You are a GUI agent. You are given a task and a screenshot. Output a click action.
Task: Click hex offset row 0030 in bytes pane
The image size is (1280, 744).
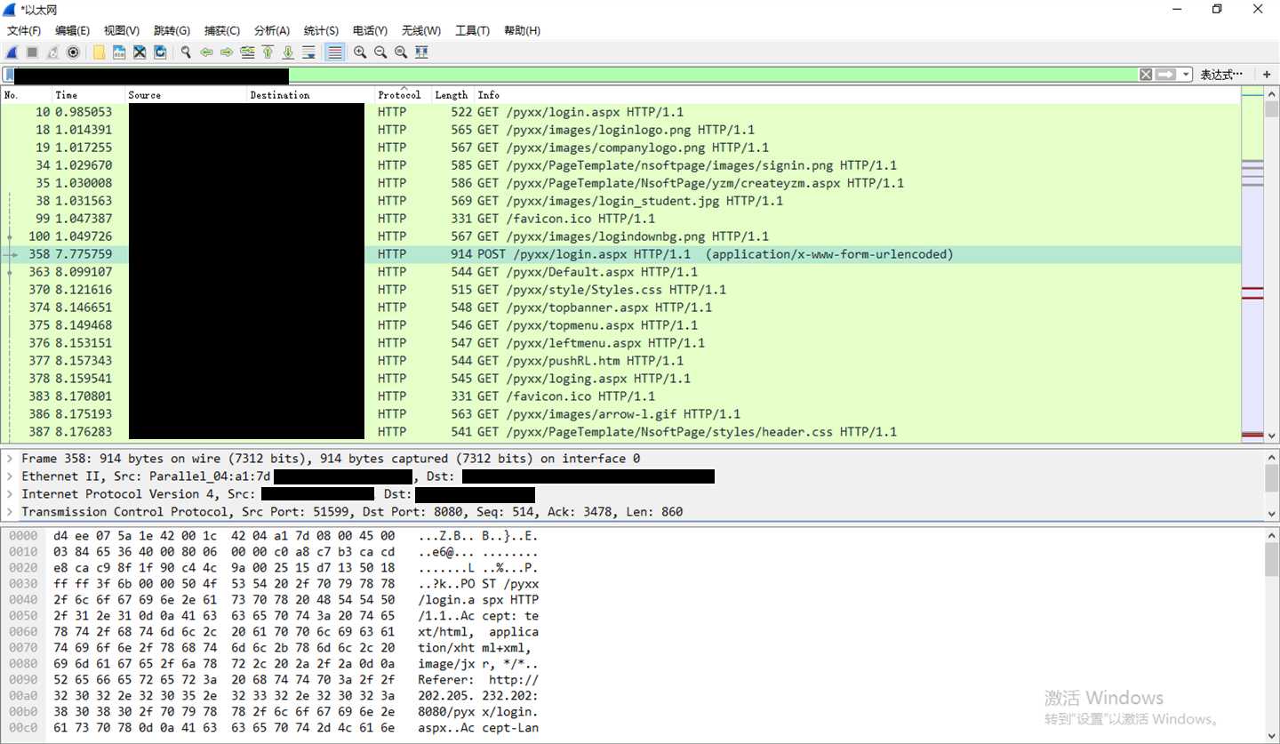click(x=23, y=584)
